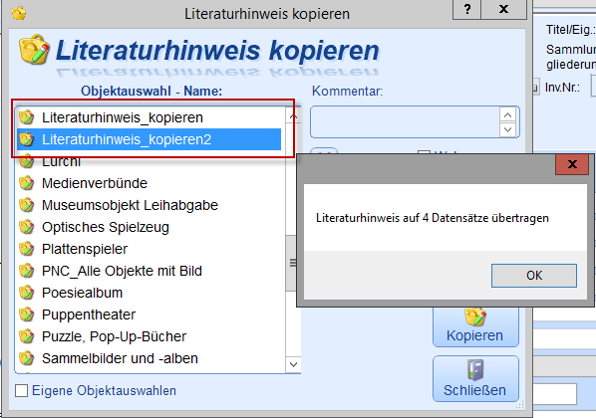The width and height of the screenshot is (596, 418).
Task: Click the basket icon beside Medienverbünde
Action: click(x=27, y=183)
